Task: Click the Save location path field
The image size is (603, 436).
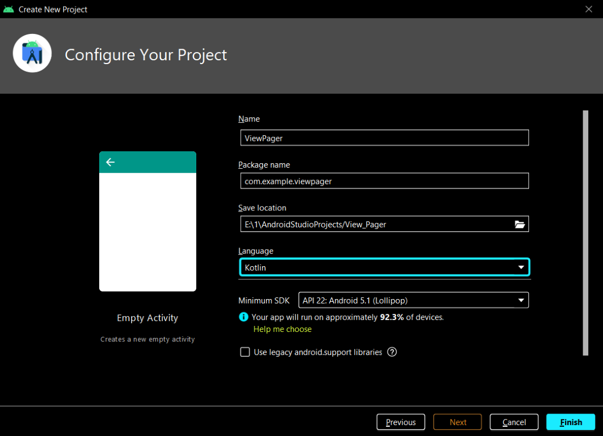Action: [x=377, y=225]
